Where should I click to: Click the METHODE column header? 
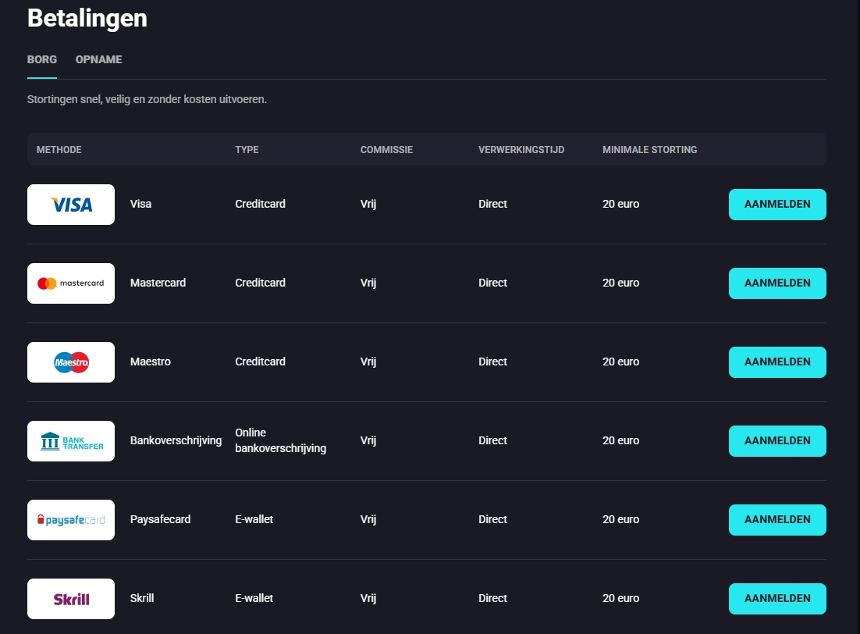(59, 150)
